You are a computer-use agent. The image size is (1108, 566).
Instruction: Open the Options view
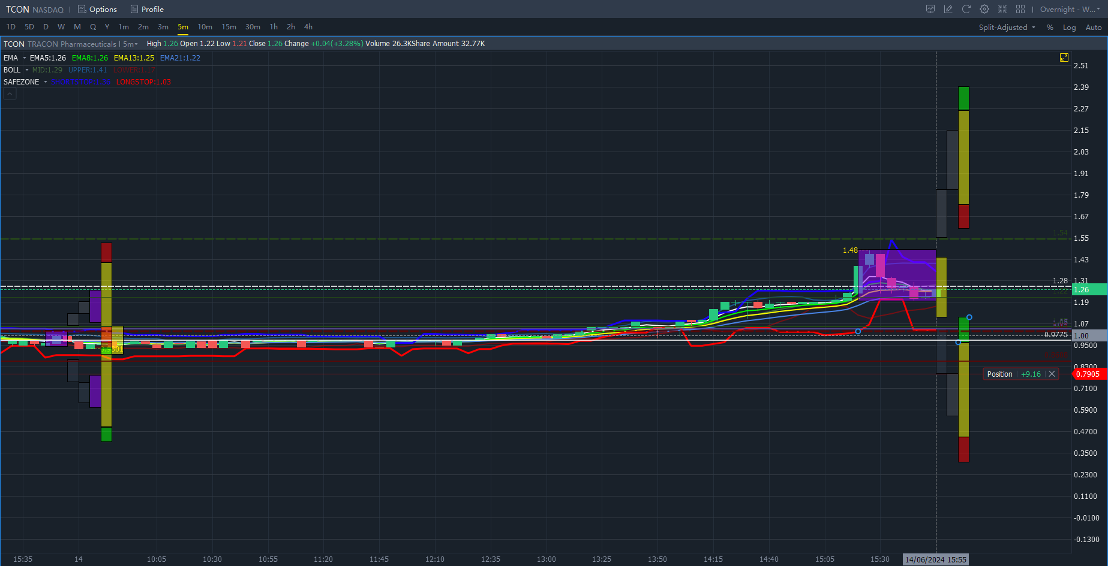98,10
